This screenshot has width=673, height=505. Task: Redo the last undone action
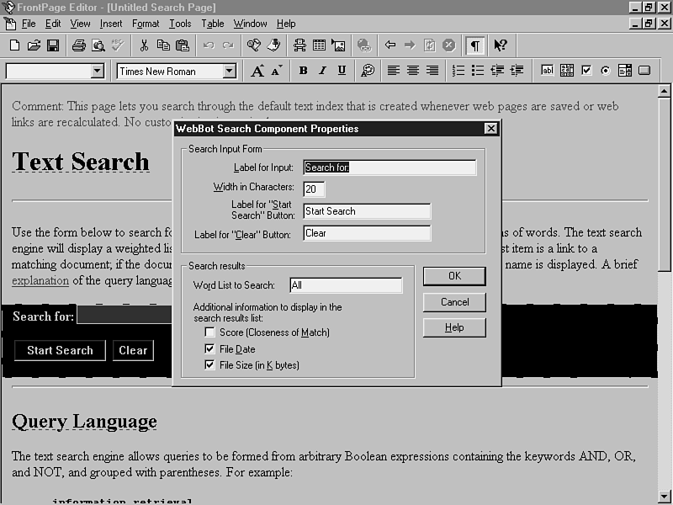click(x=228, y=45)
